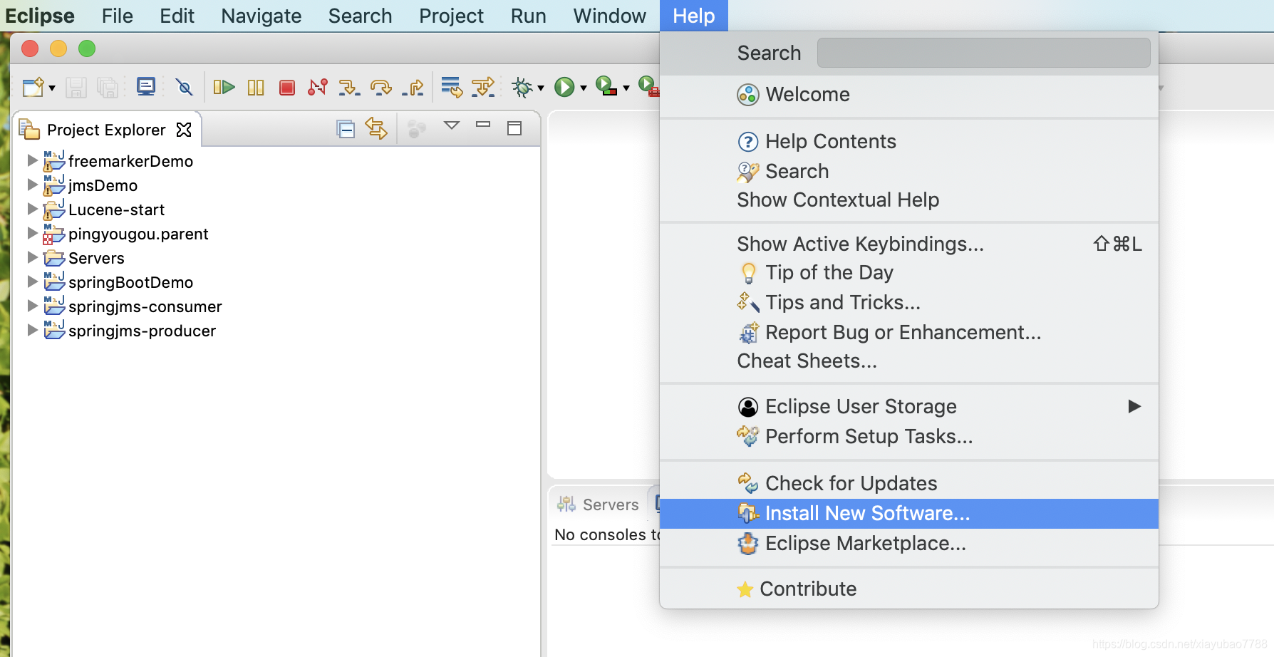
Task: Open the Eclipse application menu
Action: [x=40, y=16]
